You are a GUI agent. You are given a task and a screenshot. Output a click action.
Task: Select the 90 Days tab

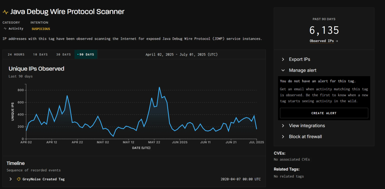(x=86, y=54)
